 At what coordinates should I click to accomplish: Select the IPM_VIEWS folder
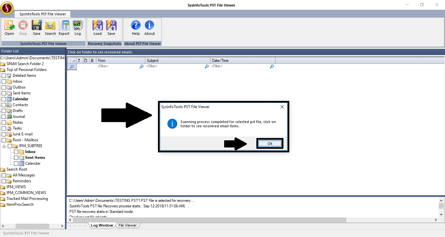point(16,187)
